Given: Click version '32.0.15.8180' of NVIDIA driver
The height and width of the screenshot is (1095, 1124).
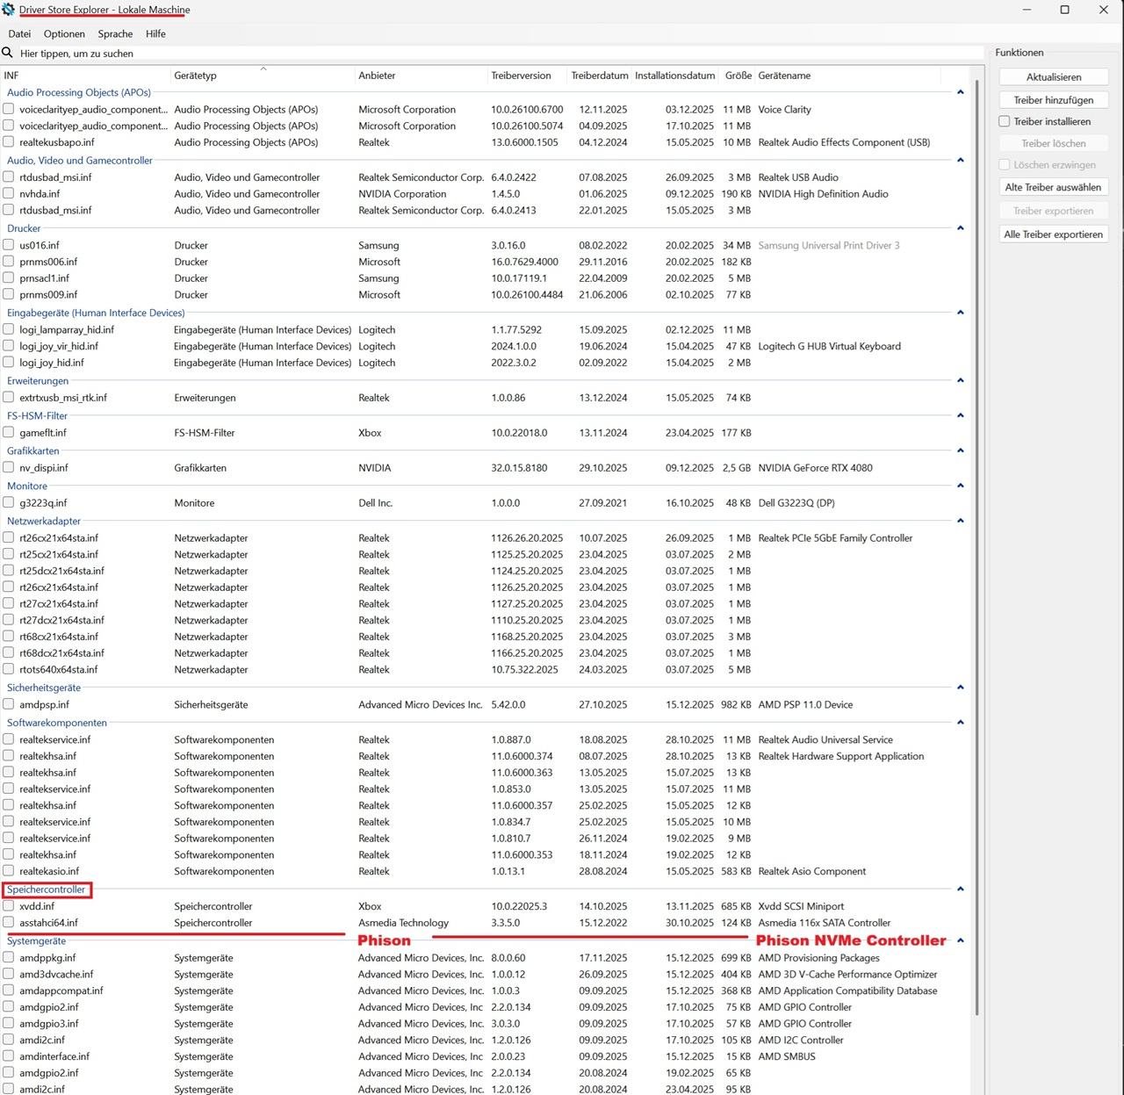Looking at the screenshot, I should click(519, 468).
